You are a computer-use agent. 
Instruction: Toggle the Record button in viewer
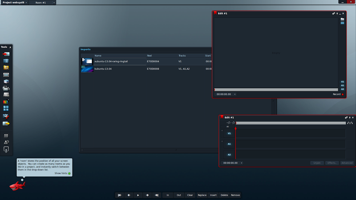[x=338, y=94]
